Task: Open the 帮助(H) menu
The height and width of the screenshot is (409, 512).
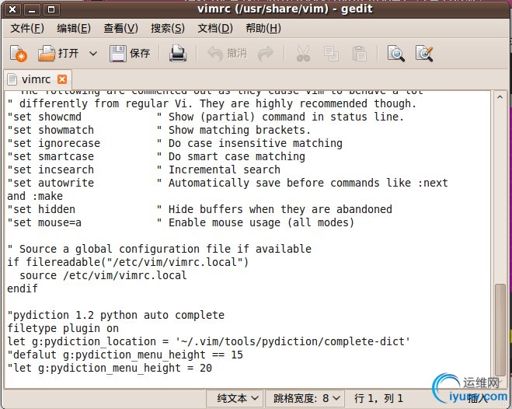Action: coord(263,29)
